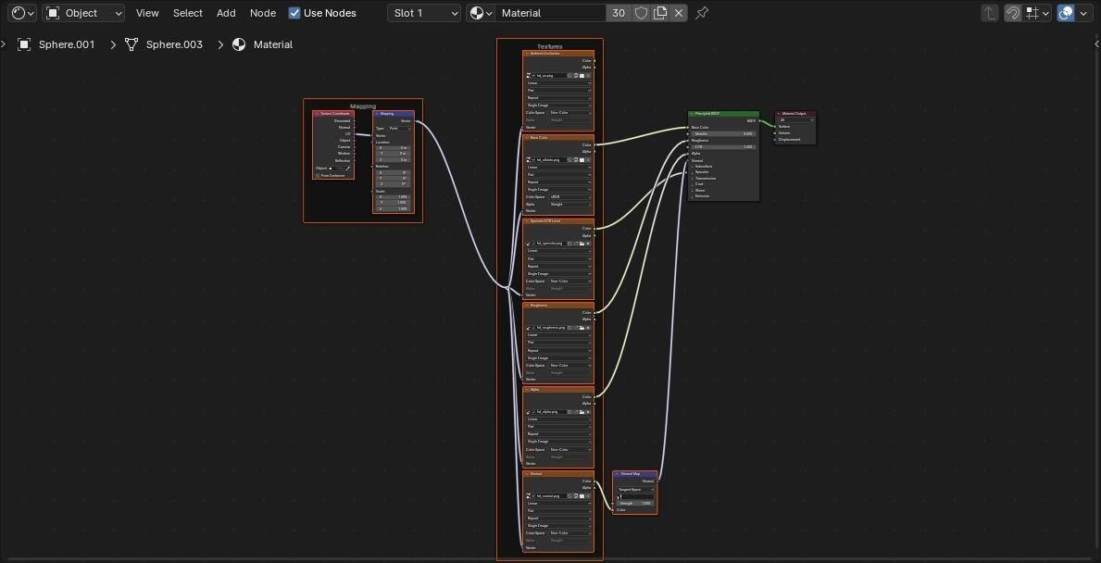Click the Mapping frame label

363,106
